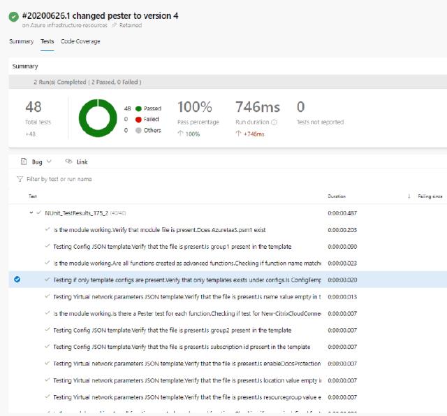
Task: Click the Link button in toolbar
Action: click(76, 162)
